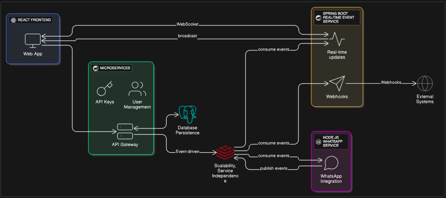Click the Web App monitor icon
The width and height of the screenshot is (446, 198).
[33, 40]
